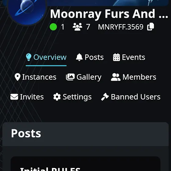Click the envelope icon for Invites
This screenshot has height=171, width=171.
pyautogui.click(x=14, y=97)
